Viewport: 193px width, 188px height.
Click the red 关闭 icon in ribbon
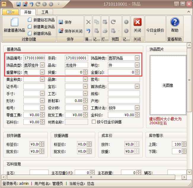[x=137, y=23]
